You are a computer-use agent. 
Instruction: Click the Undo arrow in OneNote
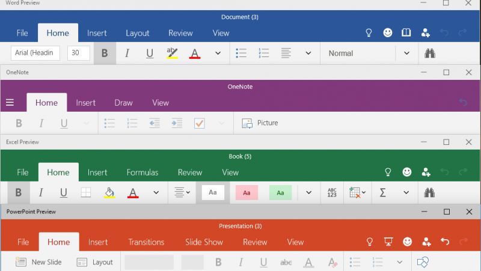[x=463, y=102]
